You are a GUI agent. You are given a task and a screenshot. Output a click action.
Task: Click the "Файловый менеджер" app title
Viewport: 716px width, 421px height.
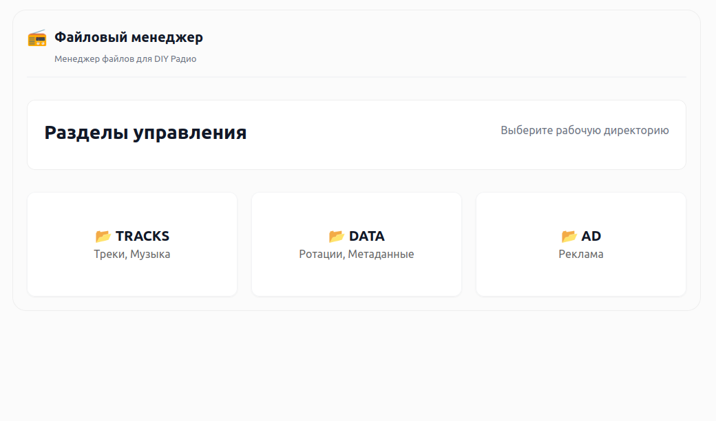pyautogui.click(x=129, y=38)
